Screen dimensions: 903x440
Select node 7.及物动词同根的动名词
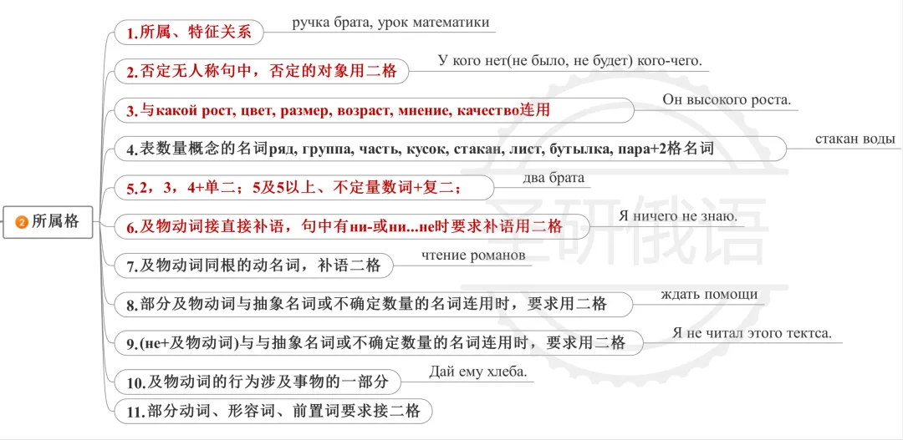253,266
